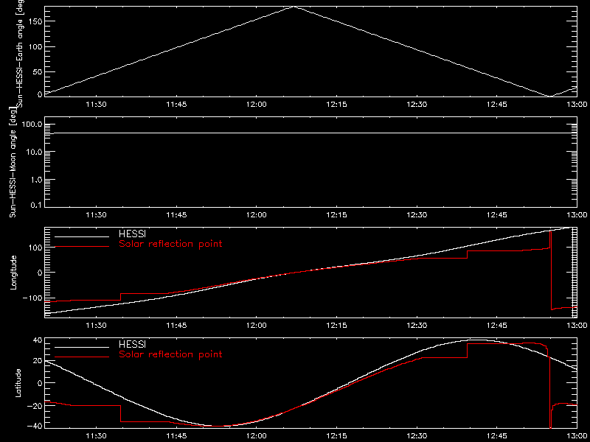Select 'HESSI' legend label in Longitude plot
590x442 pixels.
[x=132, y=234]
